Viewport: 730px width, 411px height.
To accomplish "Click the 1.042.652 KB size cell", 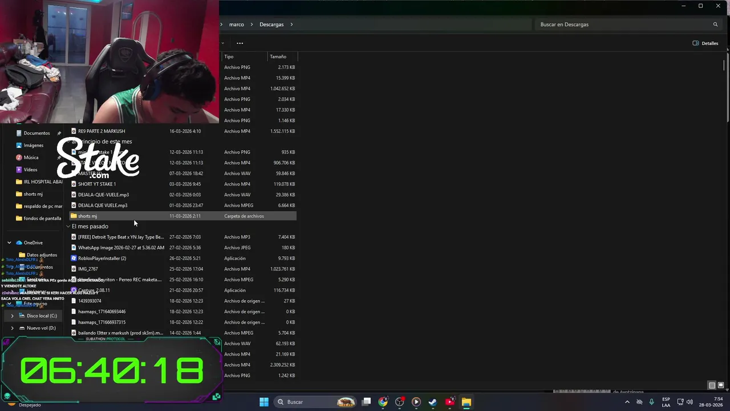I will tap(283, 88).
